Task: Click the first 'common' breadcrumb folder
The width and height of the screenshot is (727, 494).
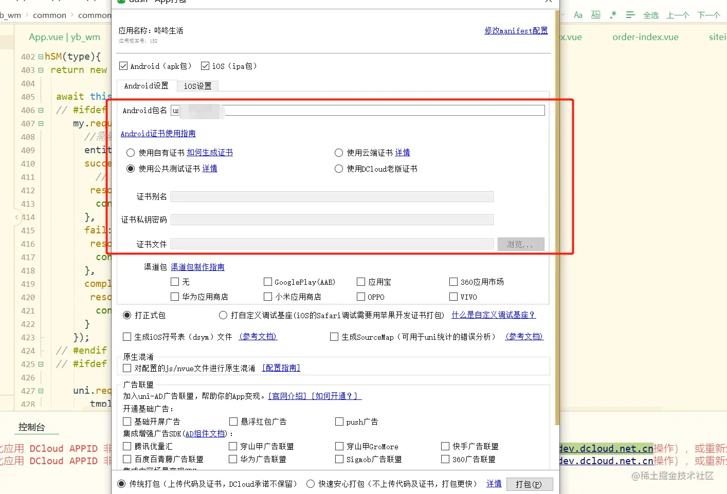Action: [x=49, y=15]
